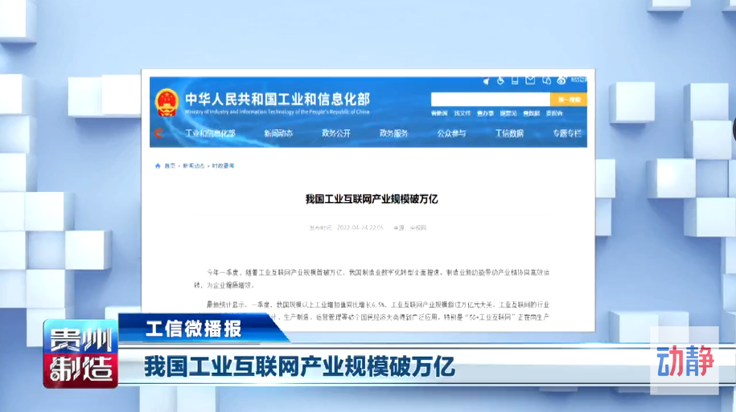Open the wheelchair accessibility icon
This screenshot has height=412, width=736.
click(x=501, y=80)
